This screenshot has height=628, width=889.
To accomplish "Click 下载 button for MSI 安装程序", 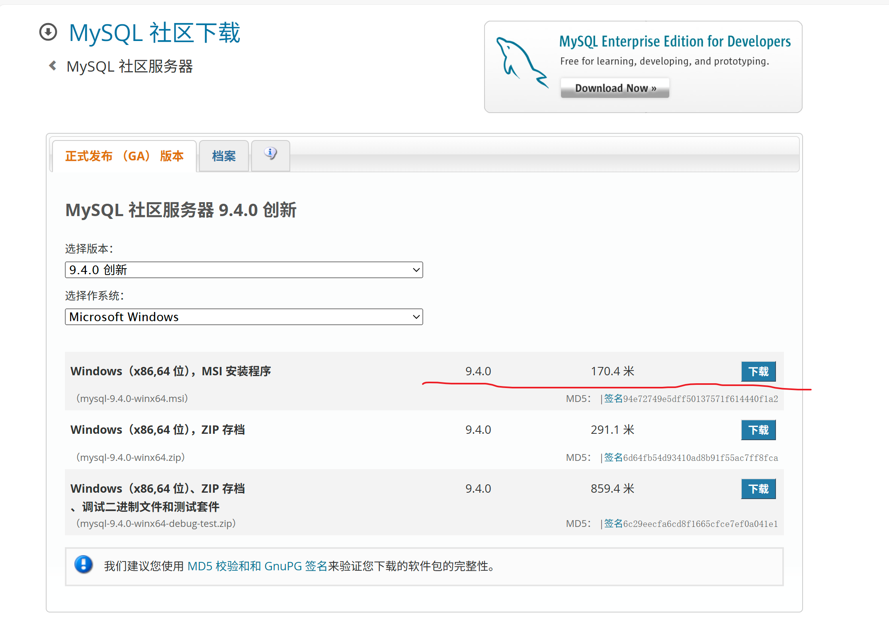I will click(758, 371).
